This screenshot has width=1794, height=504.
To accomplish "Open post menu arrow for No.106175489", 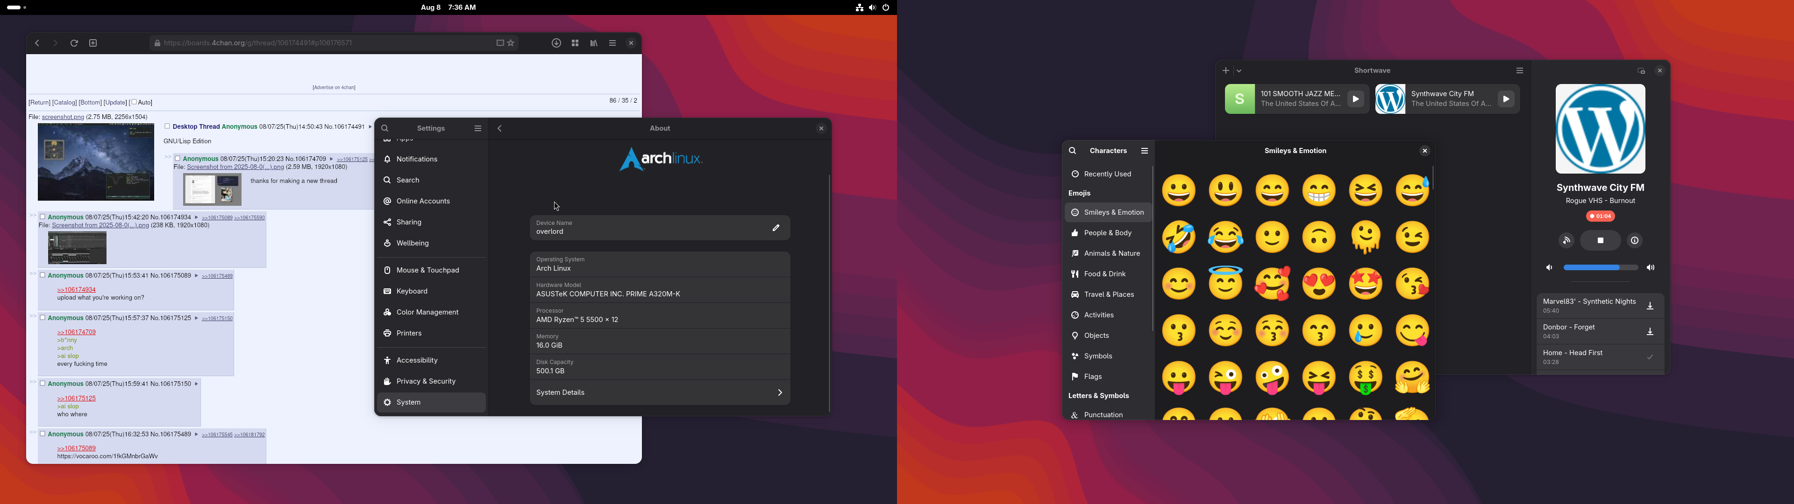I will (196, 434).
